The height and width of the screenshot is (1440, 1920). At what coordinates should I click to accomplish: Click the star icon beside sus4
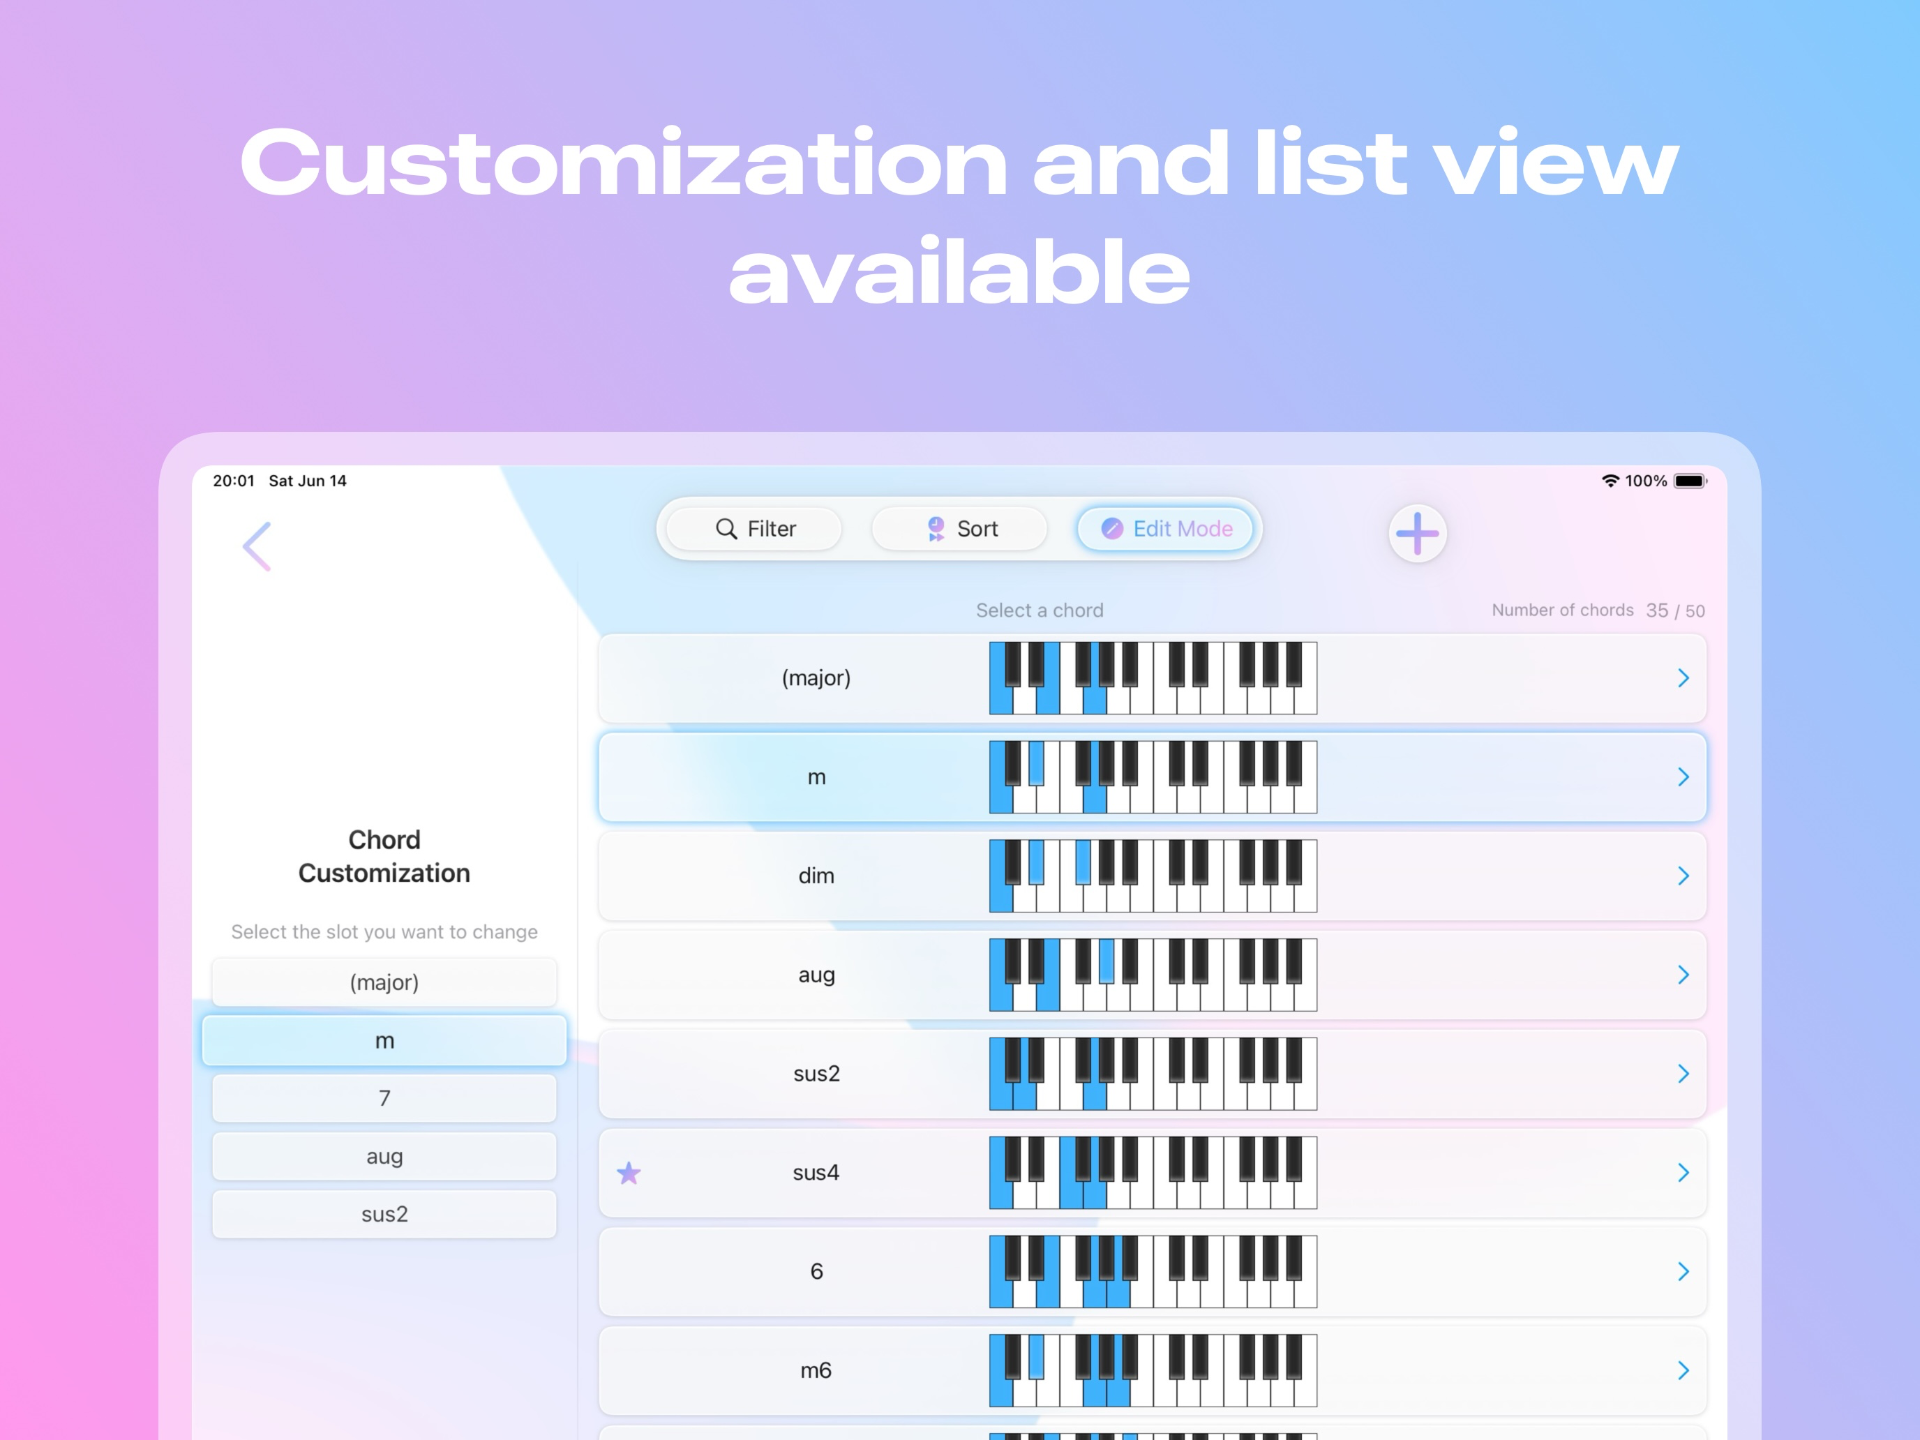tap(629, 1173)
